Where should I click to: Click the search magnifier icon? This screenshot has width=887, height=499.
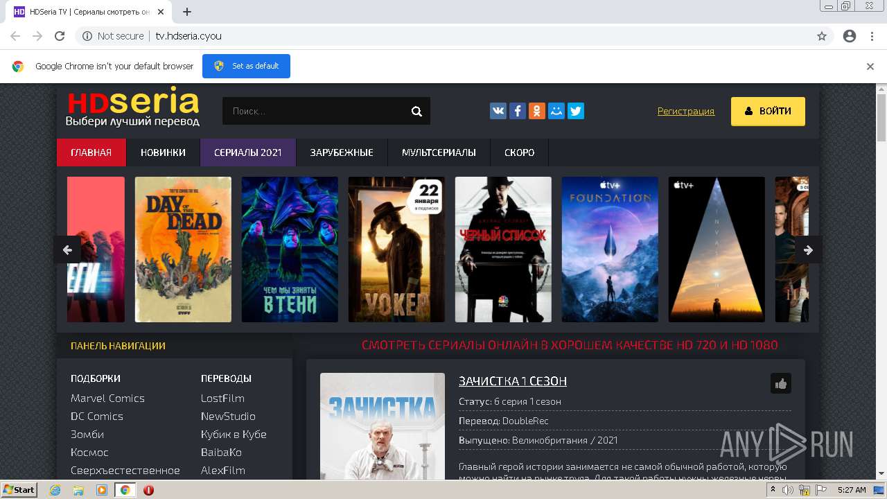(416, 111)
